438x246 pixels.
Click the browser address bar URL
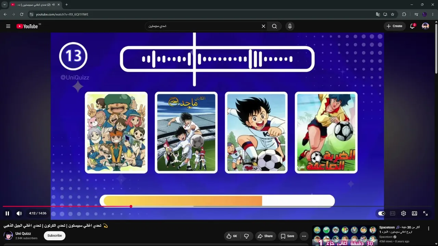coord(62,14)
